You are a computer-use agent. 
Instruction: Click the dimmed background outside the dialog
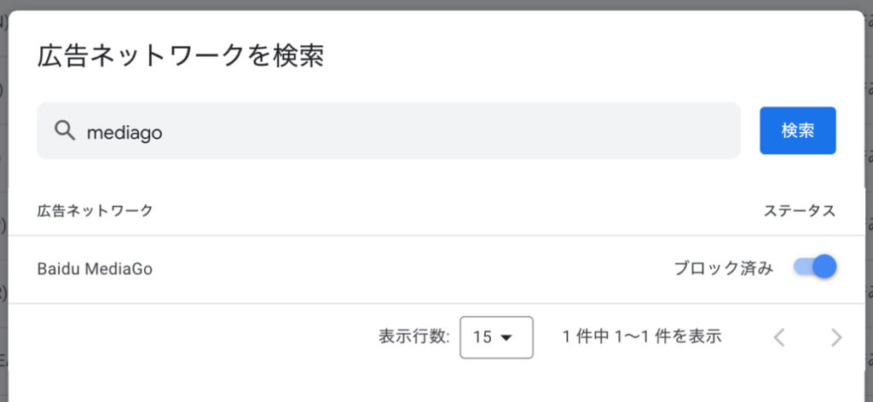coord(436,4)
